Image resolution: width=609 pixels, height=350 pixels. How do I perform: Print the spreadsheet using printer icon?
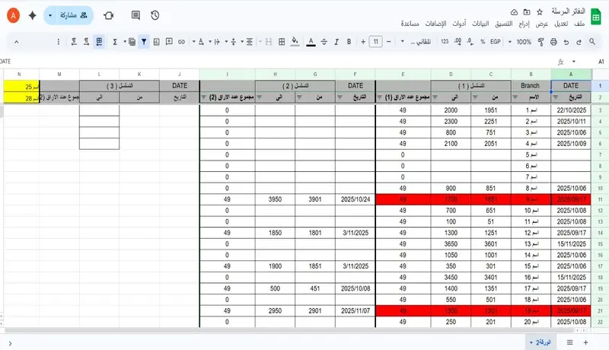553,42
